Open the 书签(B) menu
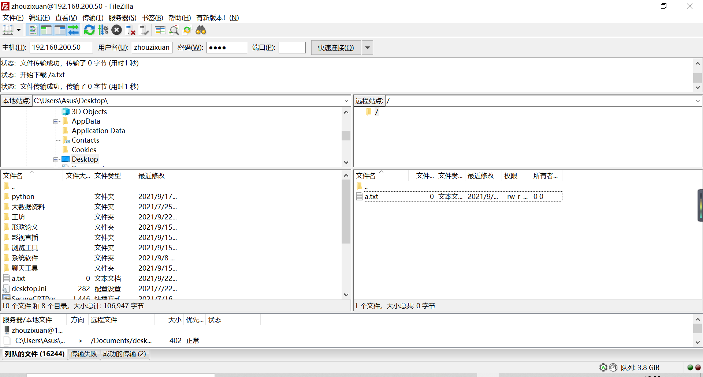The height and width of the screenshot is (377, 703). click(x=152, y=18)
